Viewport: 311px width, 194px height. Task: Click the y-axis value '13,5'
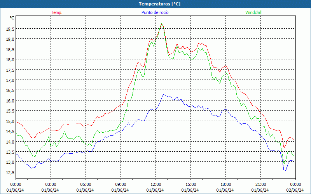coord(10,152)
